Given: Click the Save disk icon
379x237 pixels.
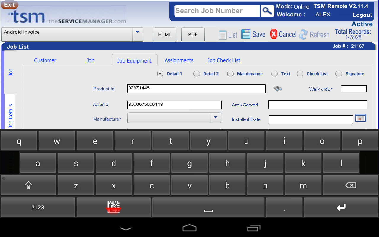Looking at the screenshot, I should click(246, 34).
